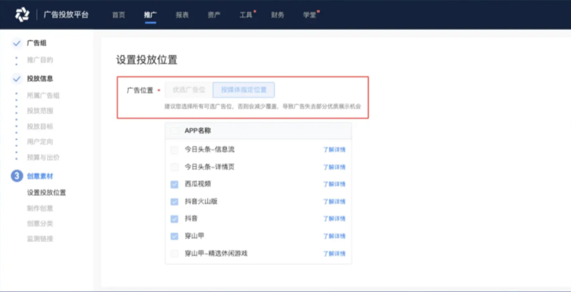Select 投放信息 sidebar step

(x=40, y=78)
